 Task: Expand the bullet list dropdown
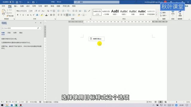61,11
